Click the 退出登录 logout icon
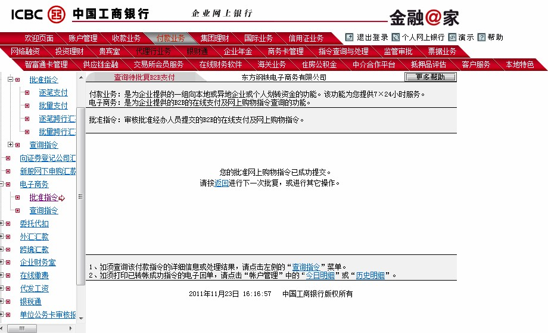548x333 pixels. coord(349,37)
